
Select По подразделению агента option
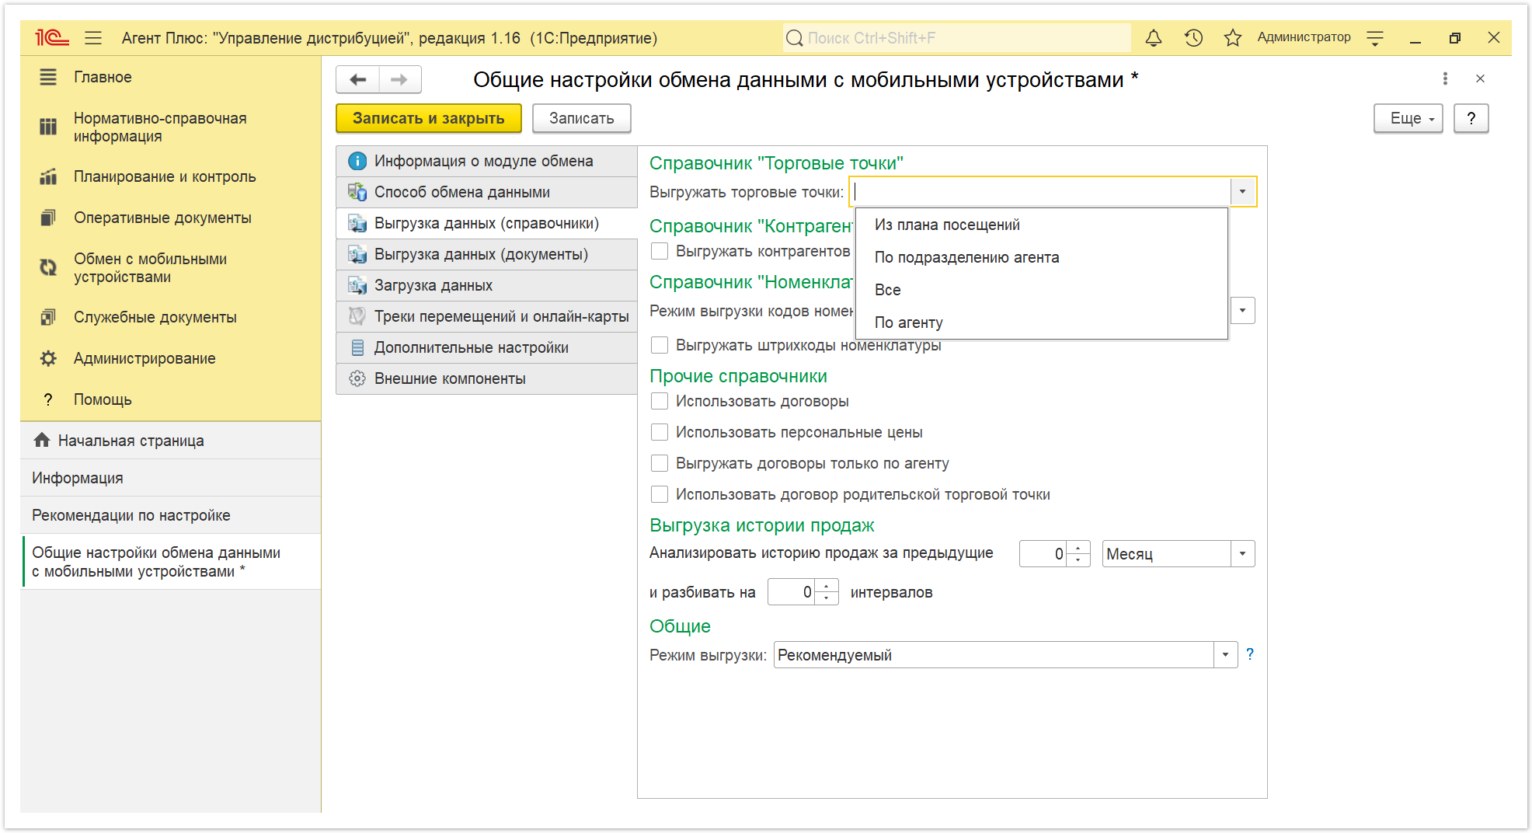point(1041,257)
